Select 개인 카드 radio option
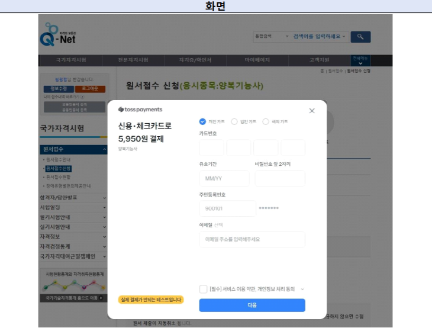432x328 pixels. click(202, 121)
